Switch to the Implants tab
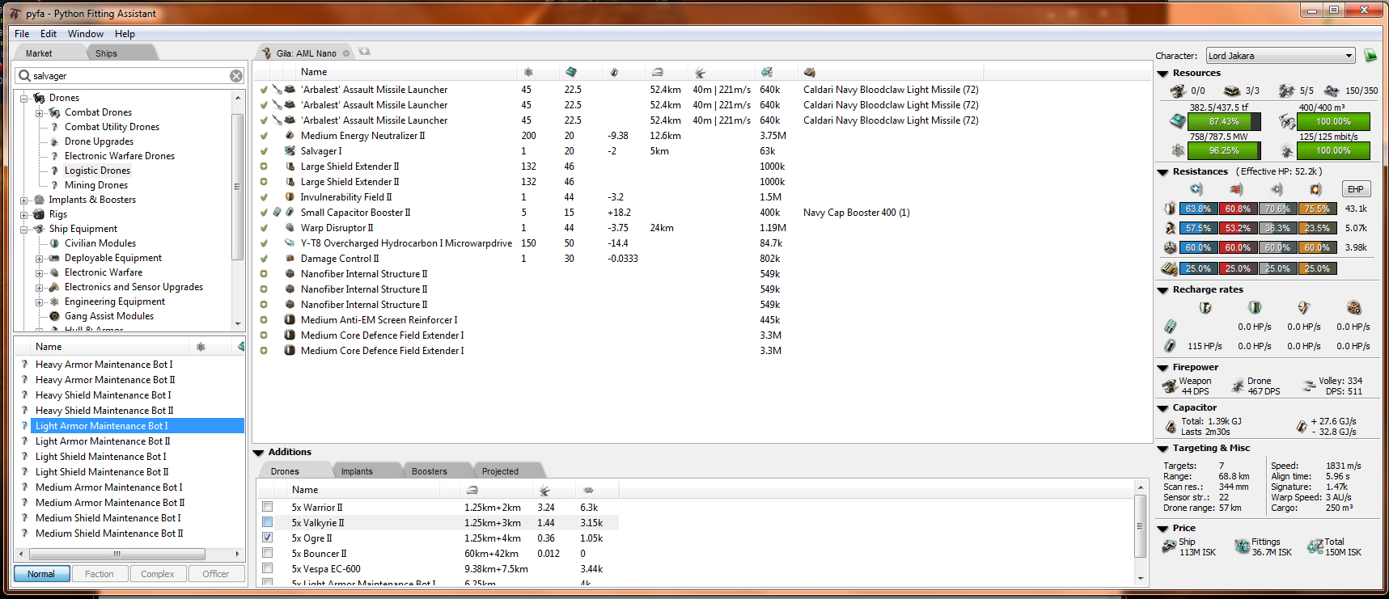Screen dimensions: 1389x599 357,471
